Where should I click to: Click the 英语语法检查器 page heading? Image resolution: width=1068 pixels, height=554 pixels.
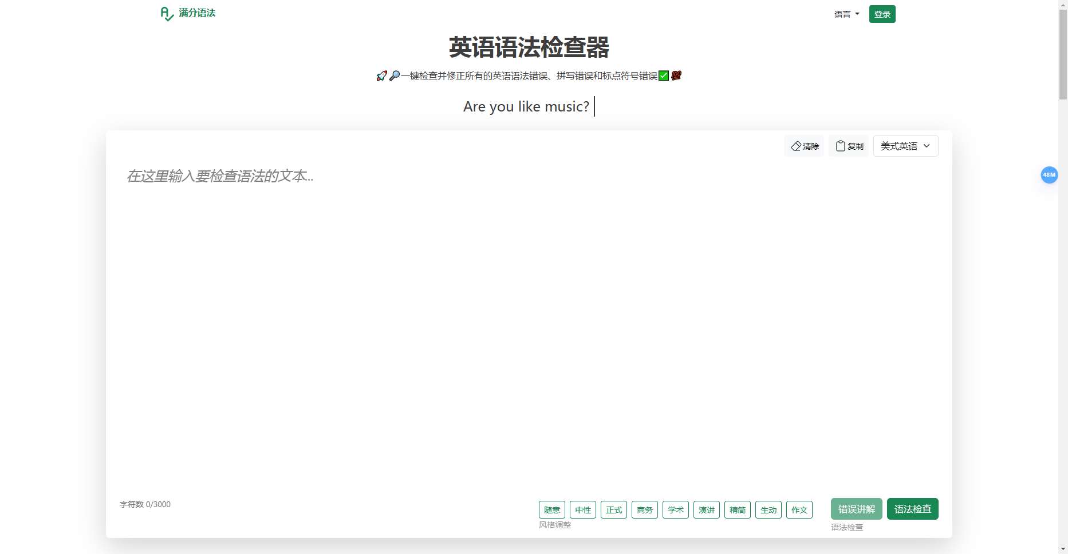[529, 47]
